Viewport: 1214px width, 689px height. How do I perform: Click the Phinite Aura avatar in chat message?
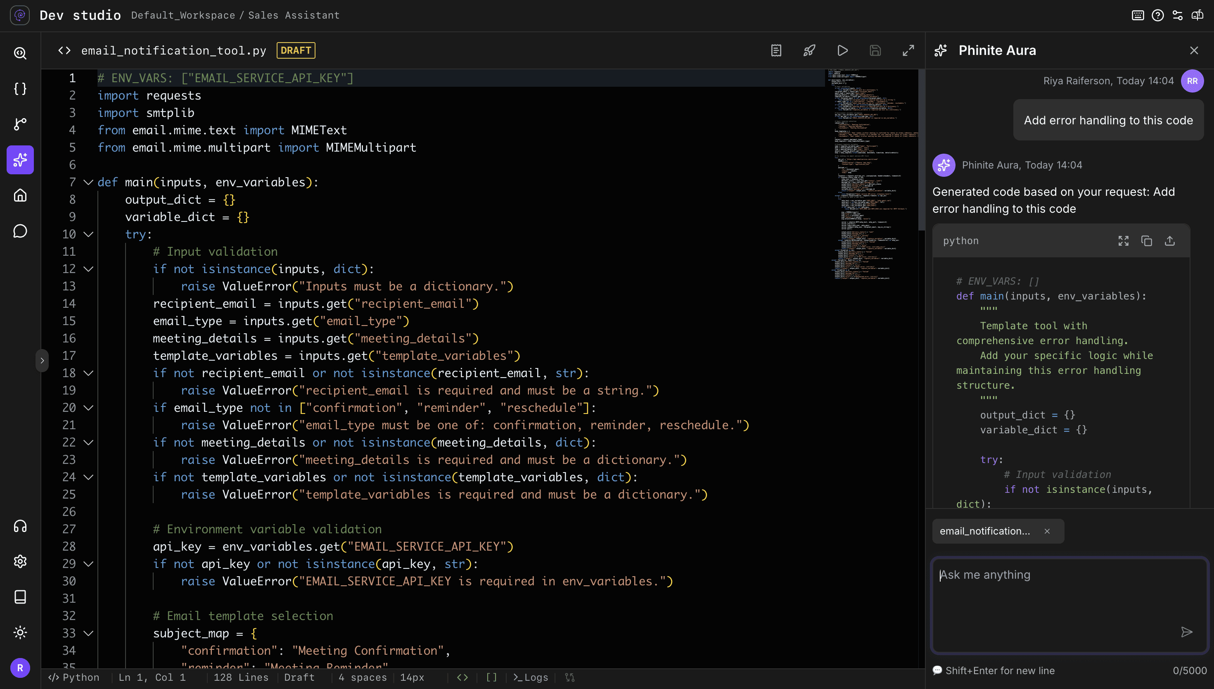point(944,165)
